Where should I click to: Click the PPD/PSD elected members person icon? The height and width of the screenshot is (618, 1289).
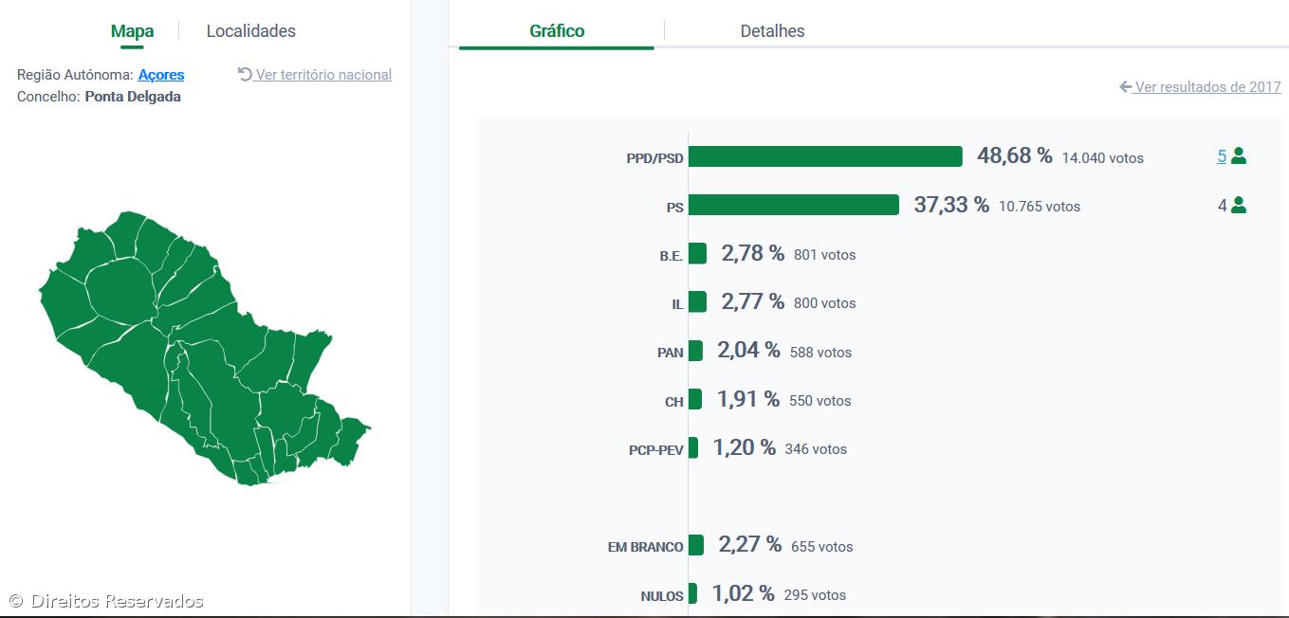pyautogui.click(x=1239, y=156)
